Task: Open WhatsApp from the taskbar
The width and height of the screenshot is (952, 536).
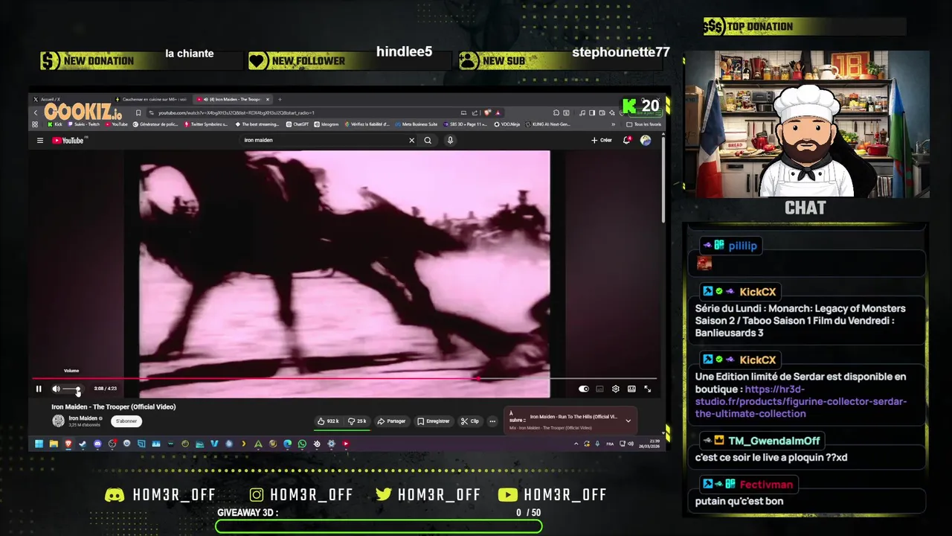Action: pyautogui.click(x=302, y=444)
